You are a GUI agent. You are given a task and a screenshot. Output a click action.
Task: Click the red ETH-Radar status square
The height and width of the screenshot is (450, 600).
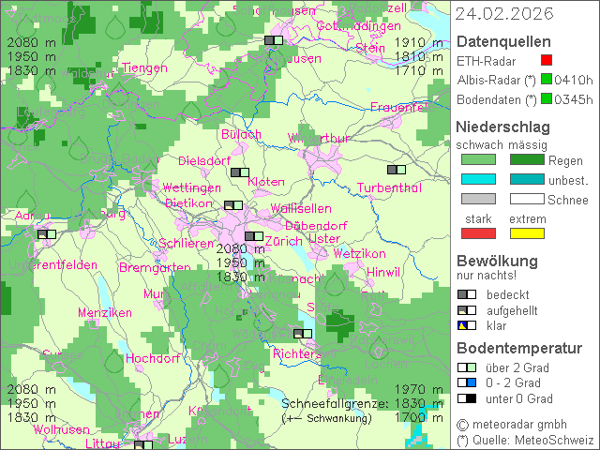point(560,61)
